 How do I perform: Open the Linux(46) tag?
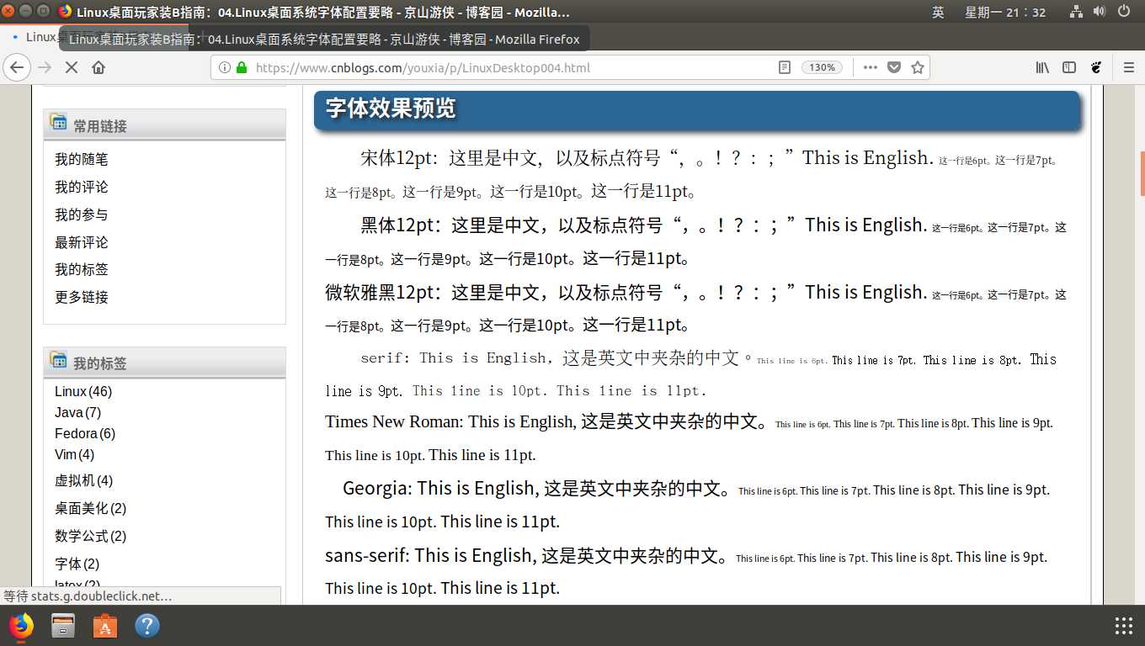pos(83,391)
